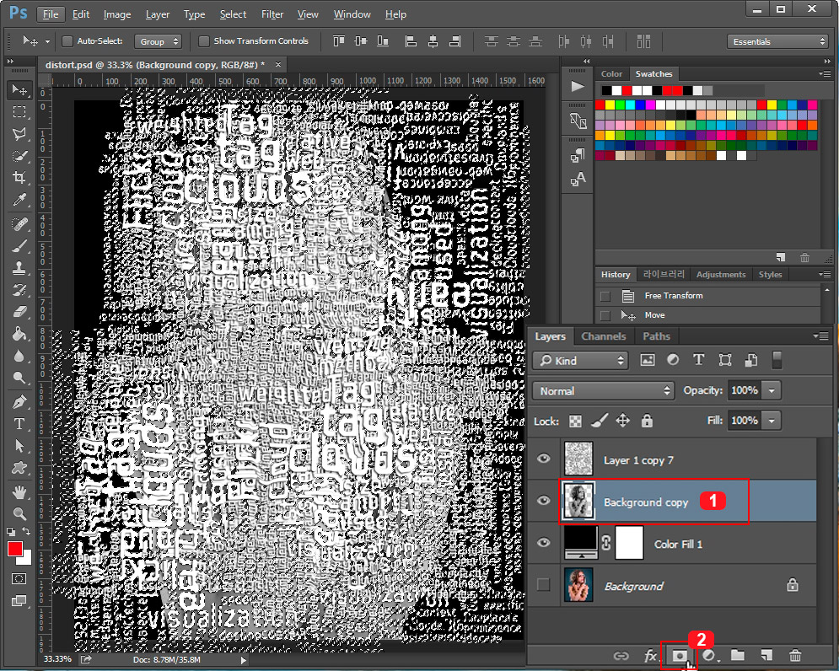Select the Path Selection tool
Screen dimensions: 839x671
(19, 446)
